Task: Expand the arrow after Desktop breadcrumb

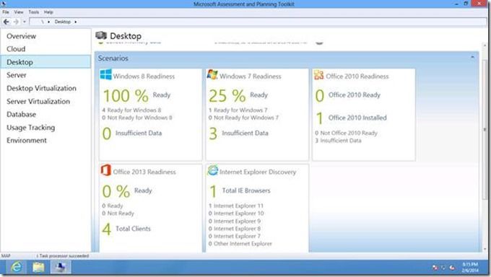Action: [x=76, y=22]
